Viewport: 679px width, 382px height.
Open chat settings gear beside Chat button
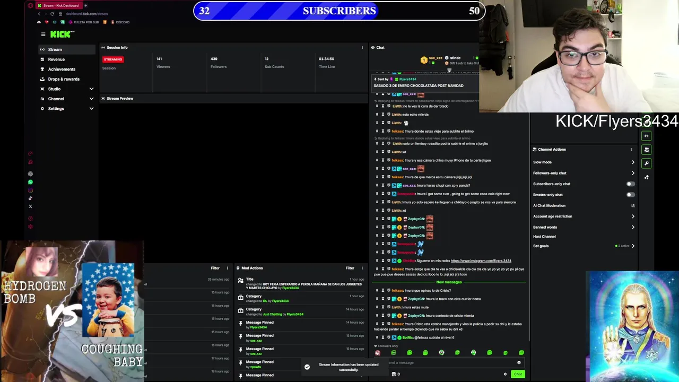[505, 374]
